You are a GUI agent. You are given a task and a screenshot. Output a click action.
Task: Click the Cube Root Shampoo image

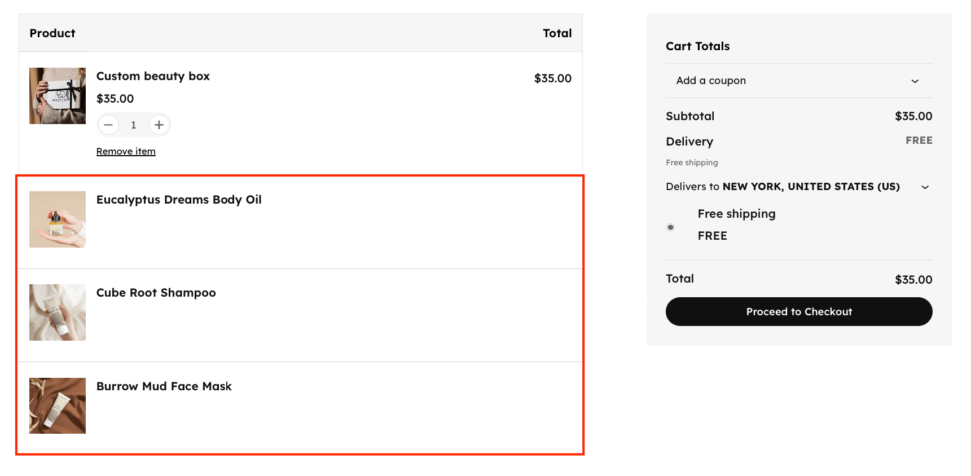[58, 312]
